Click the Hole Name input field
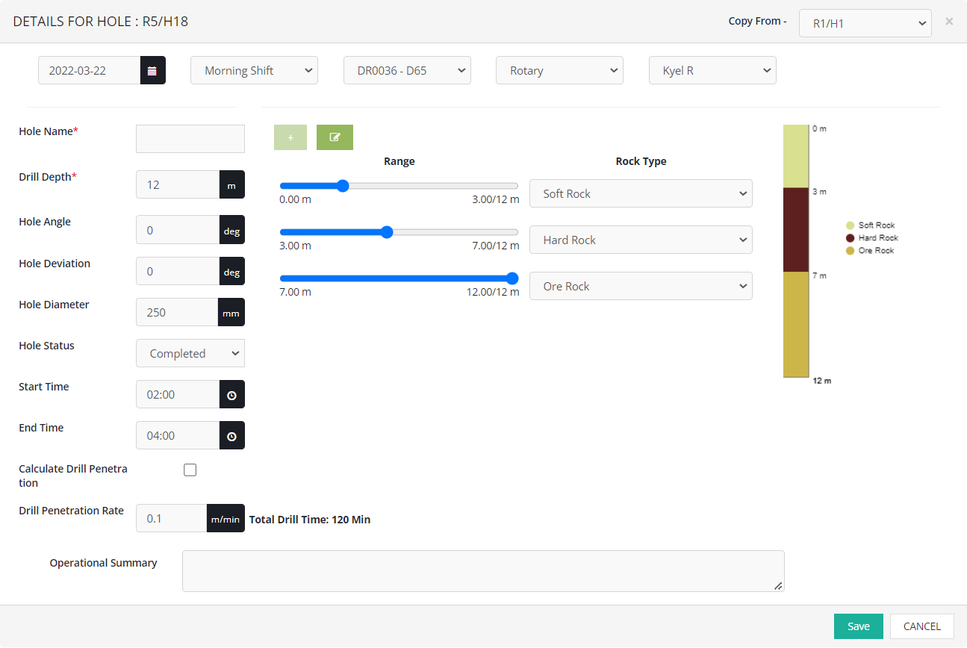 pyautogui.click(x=190, y=139)
